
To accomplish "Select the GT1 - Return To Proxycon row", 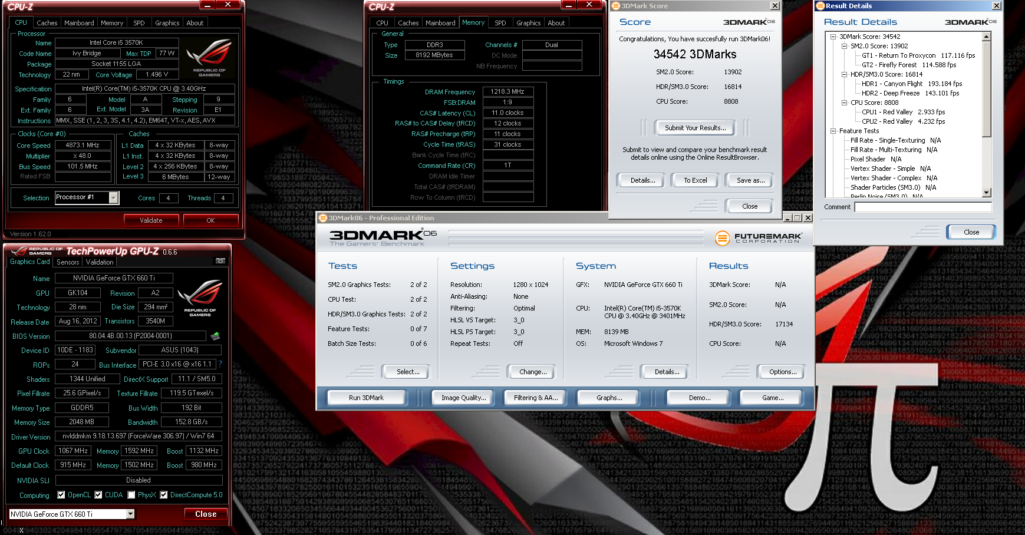I will tap(918, 55).
